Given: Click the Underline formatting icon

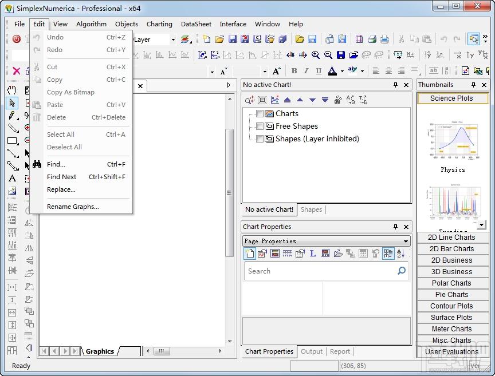Looking at the screenshot, I should 319,71.
